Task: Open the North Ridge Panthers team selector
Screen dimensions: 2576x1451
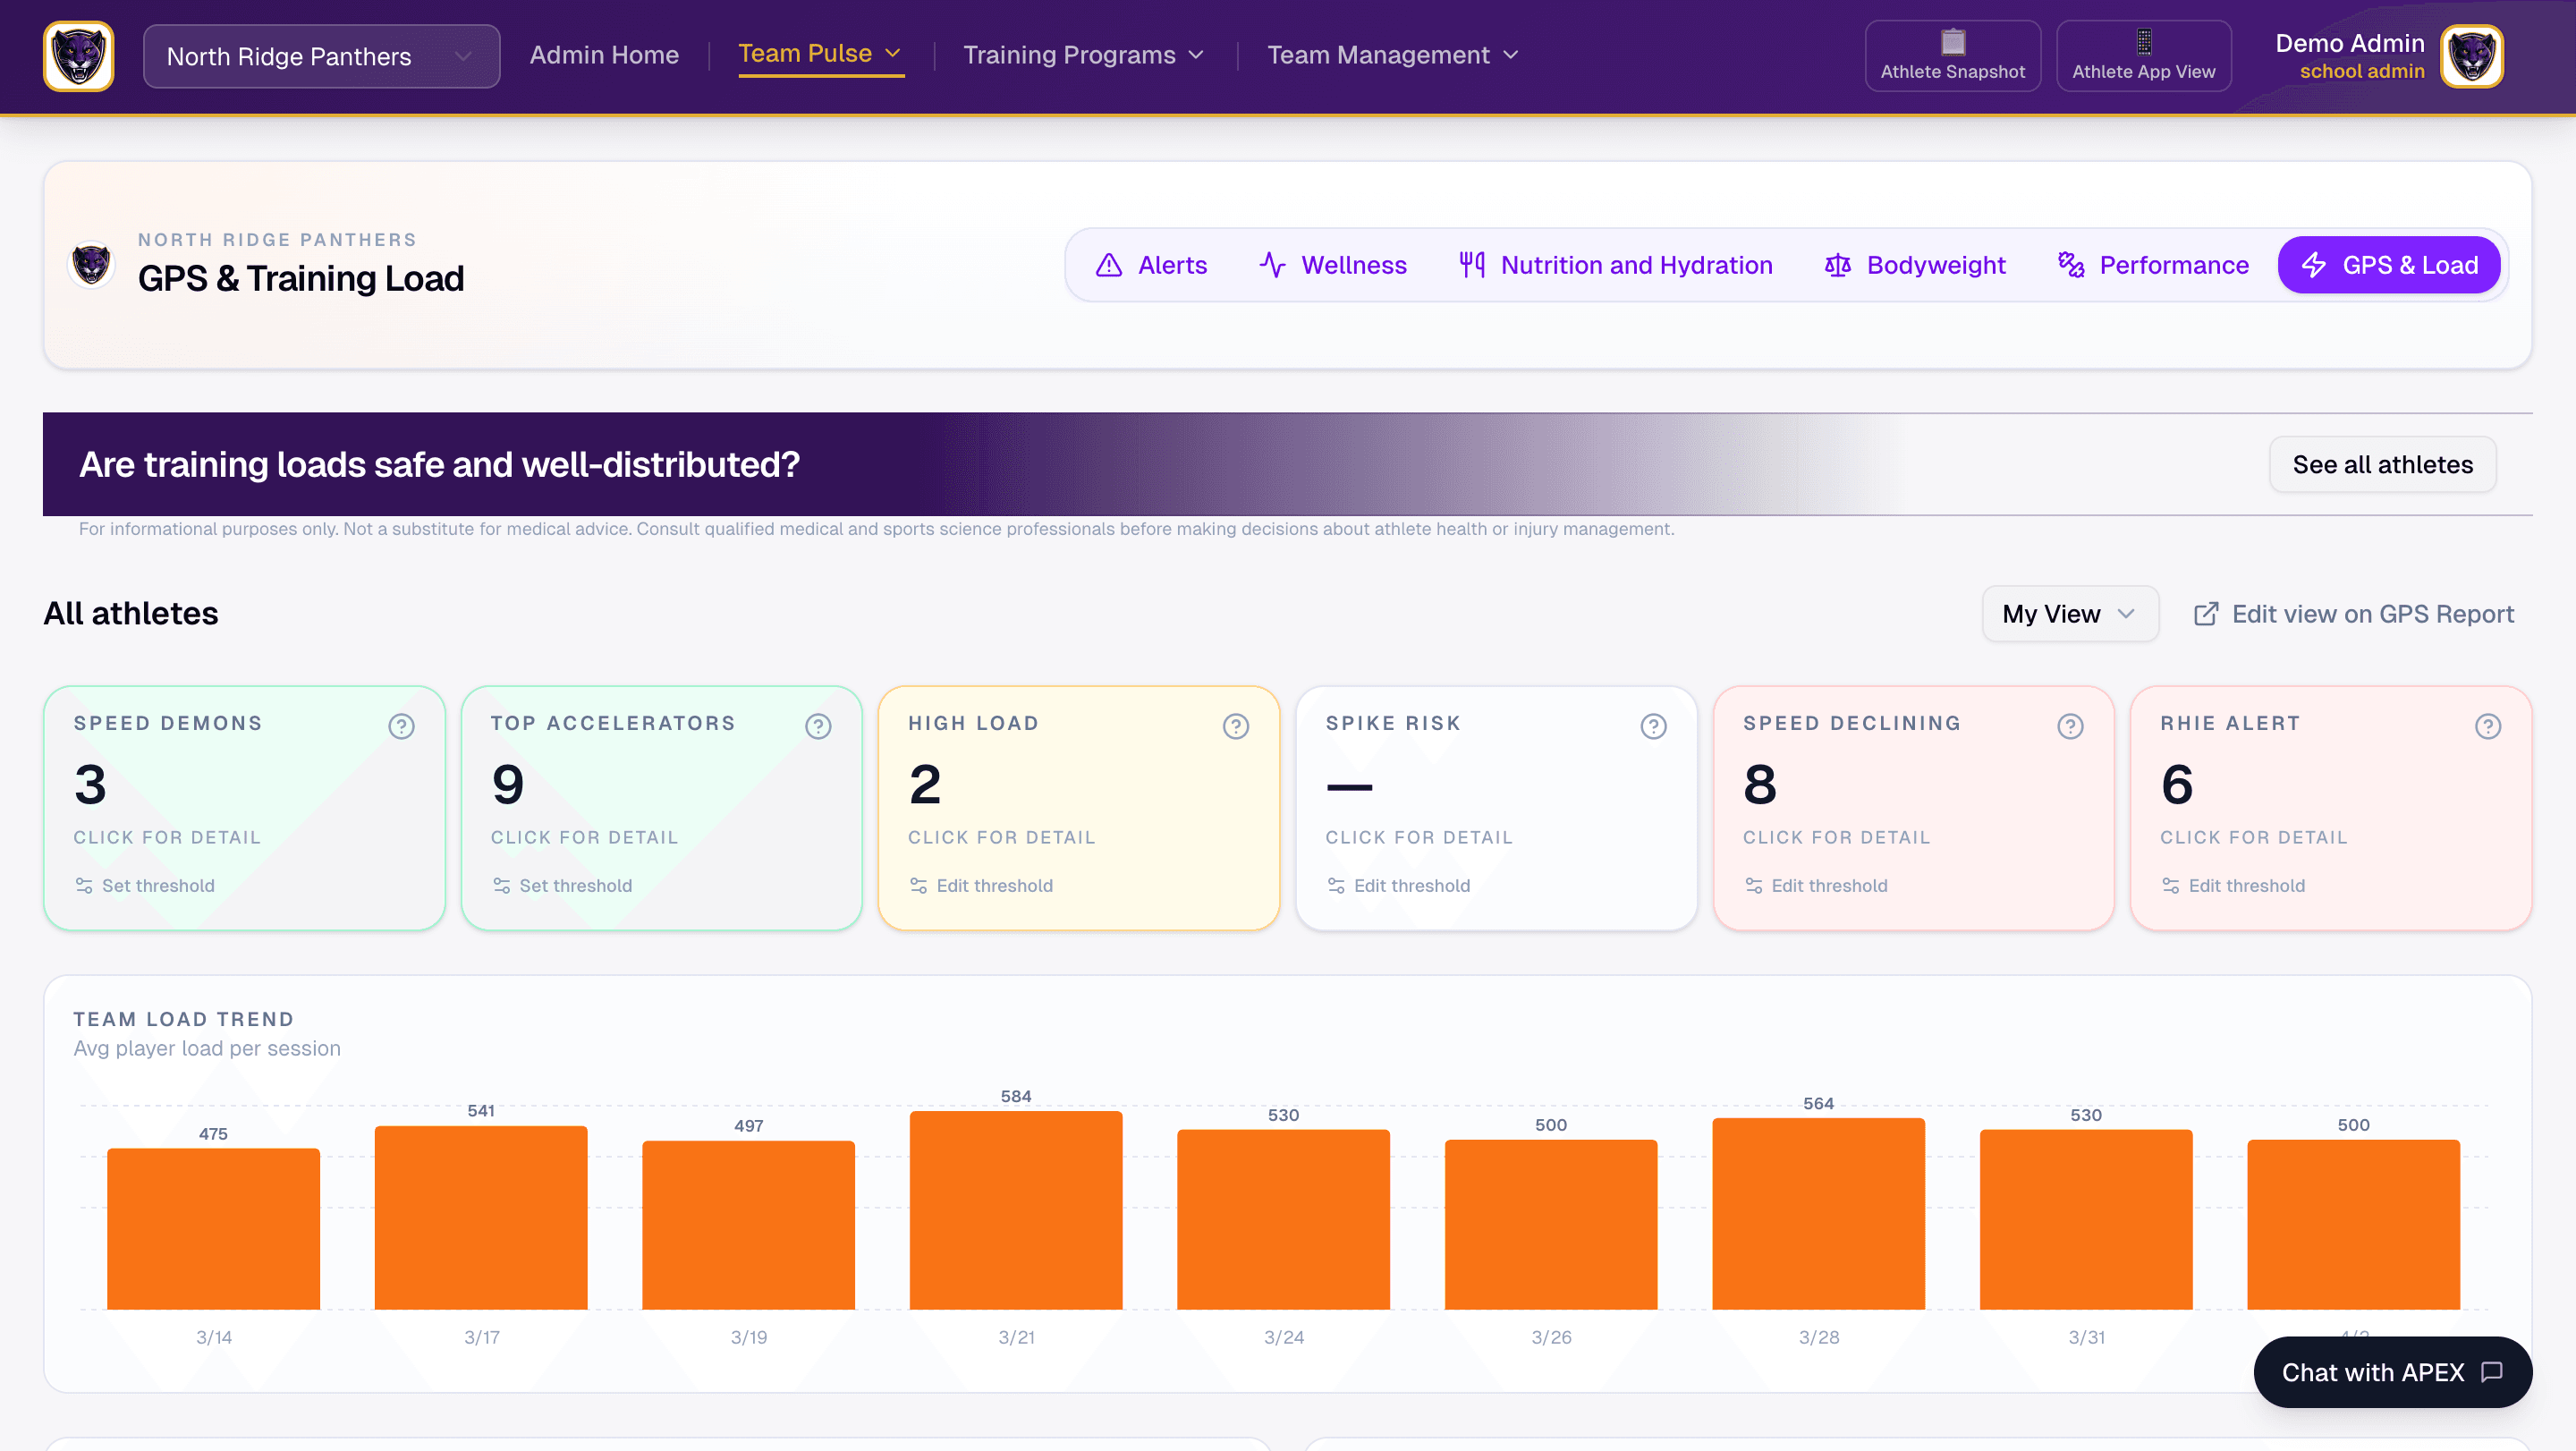Action: coord(320,56)
